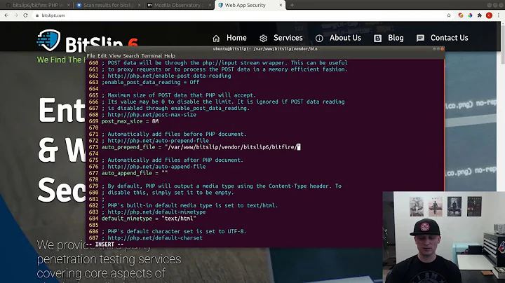Viewport: 505px width, 283px height.
Task: Click the info icon beside About Us
Action: click(x=319, y=39)
